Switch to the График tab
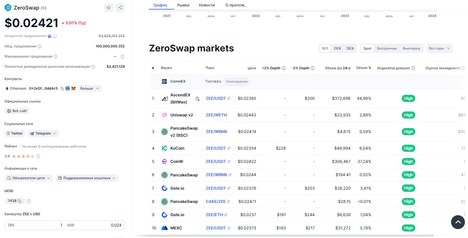The image size is (468, 238). (160, 5)
